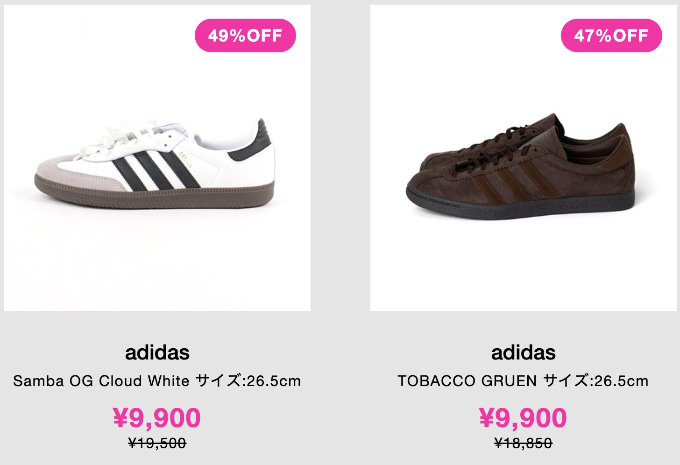Click the ¥9,900 sale price under Samba OG

(x=157, y=417)
